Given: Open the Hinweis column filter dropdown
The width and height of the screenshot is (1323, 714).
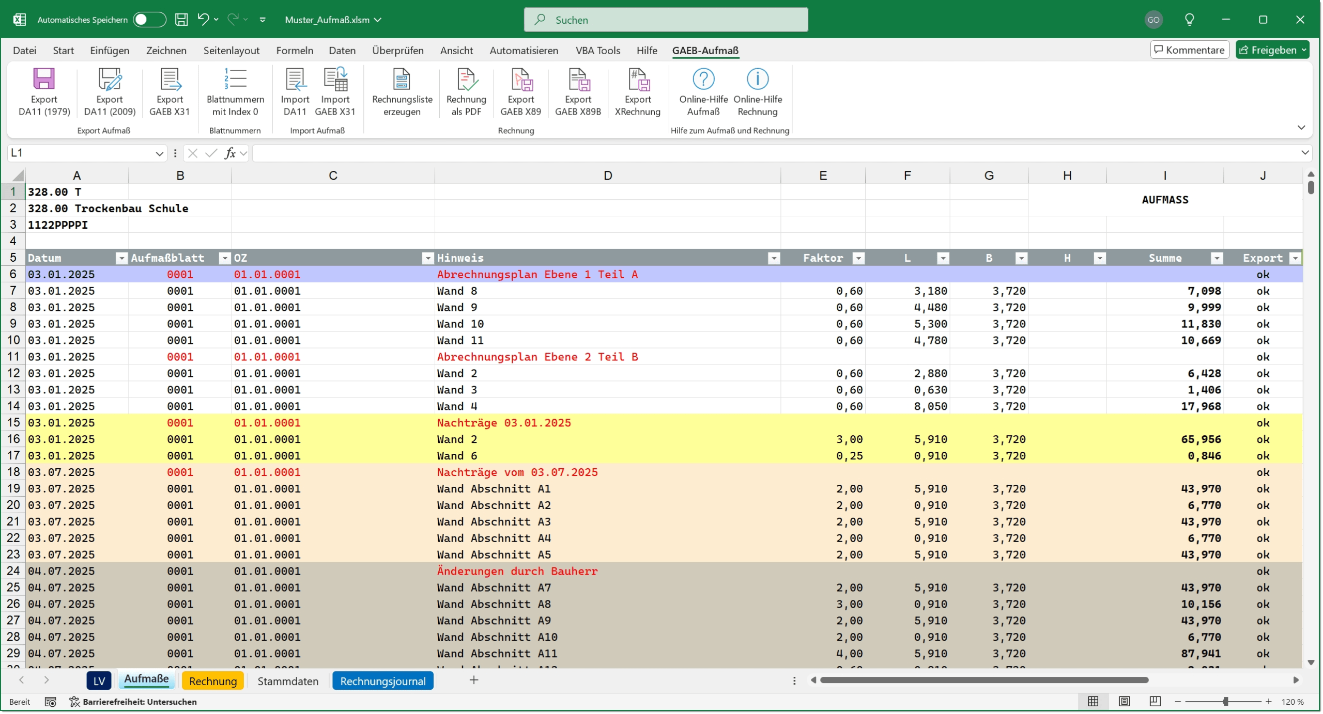Looking at the screenshot, I should (774, 258).
